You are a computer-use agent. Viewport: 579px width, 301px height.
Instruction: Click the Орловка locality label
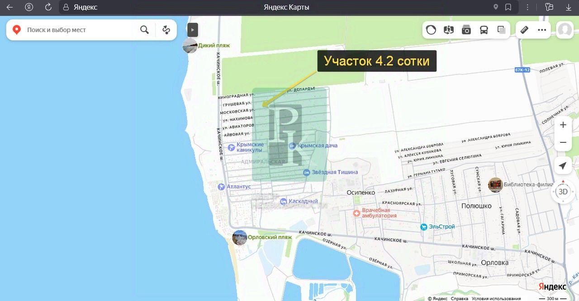[495, 263]
